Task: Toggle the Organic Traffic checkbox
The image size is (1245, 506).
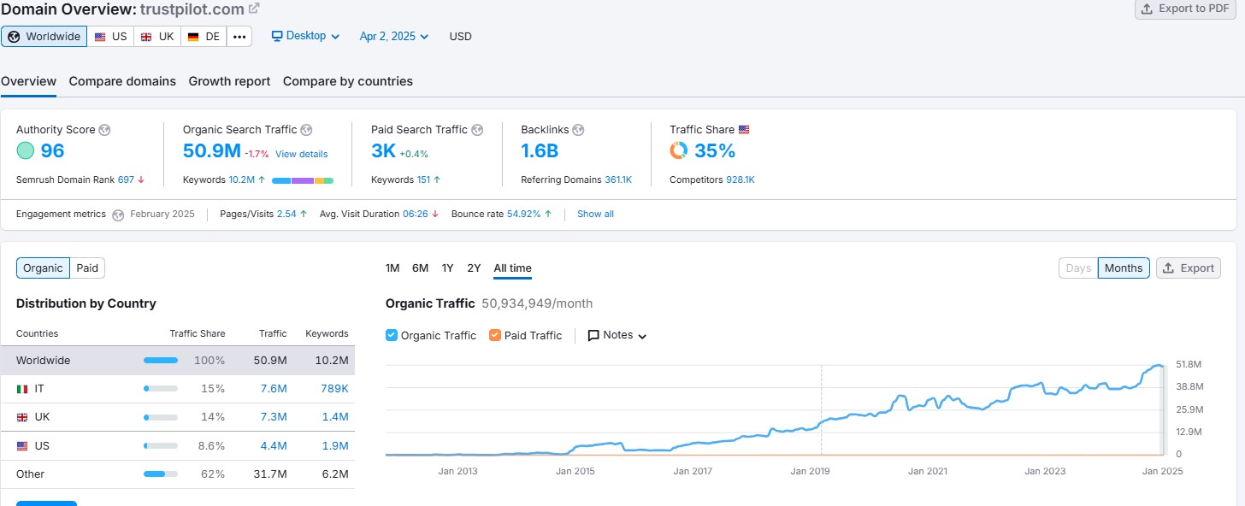Action: point(392,335)
